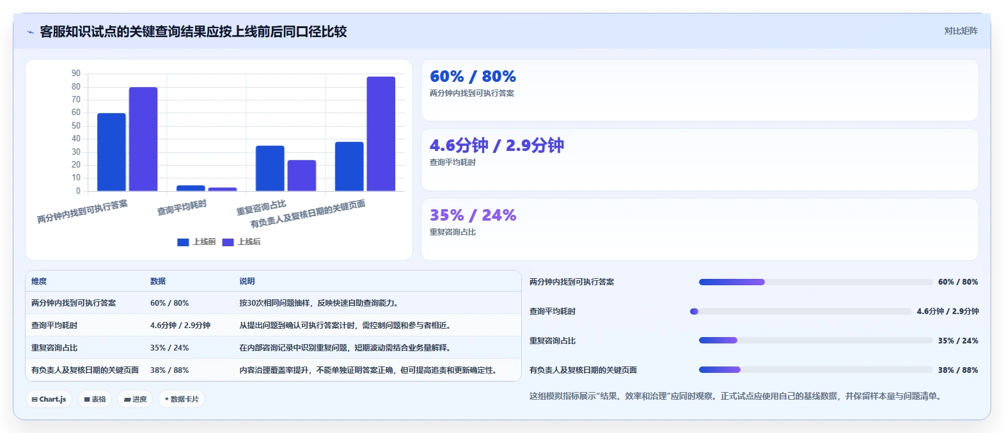
Task: Click the 数据卡片 chip
Action: [x=182, y=399]
